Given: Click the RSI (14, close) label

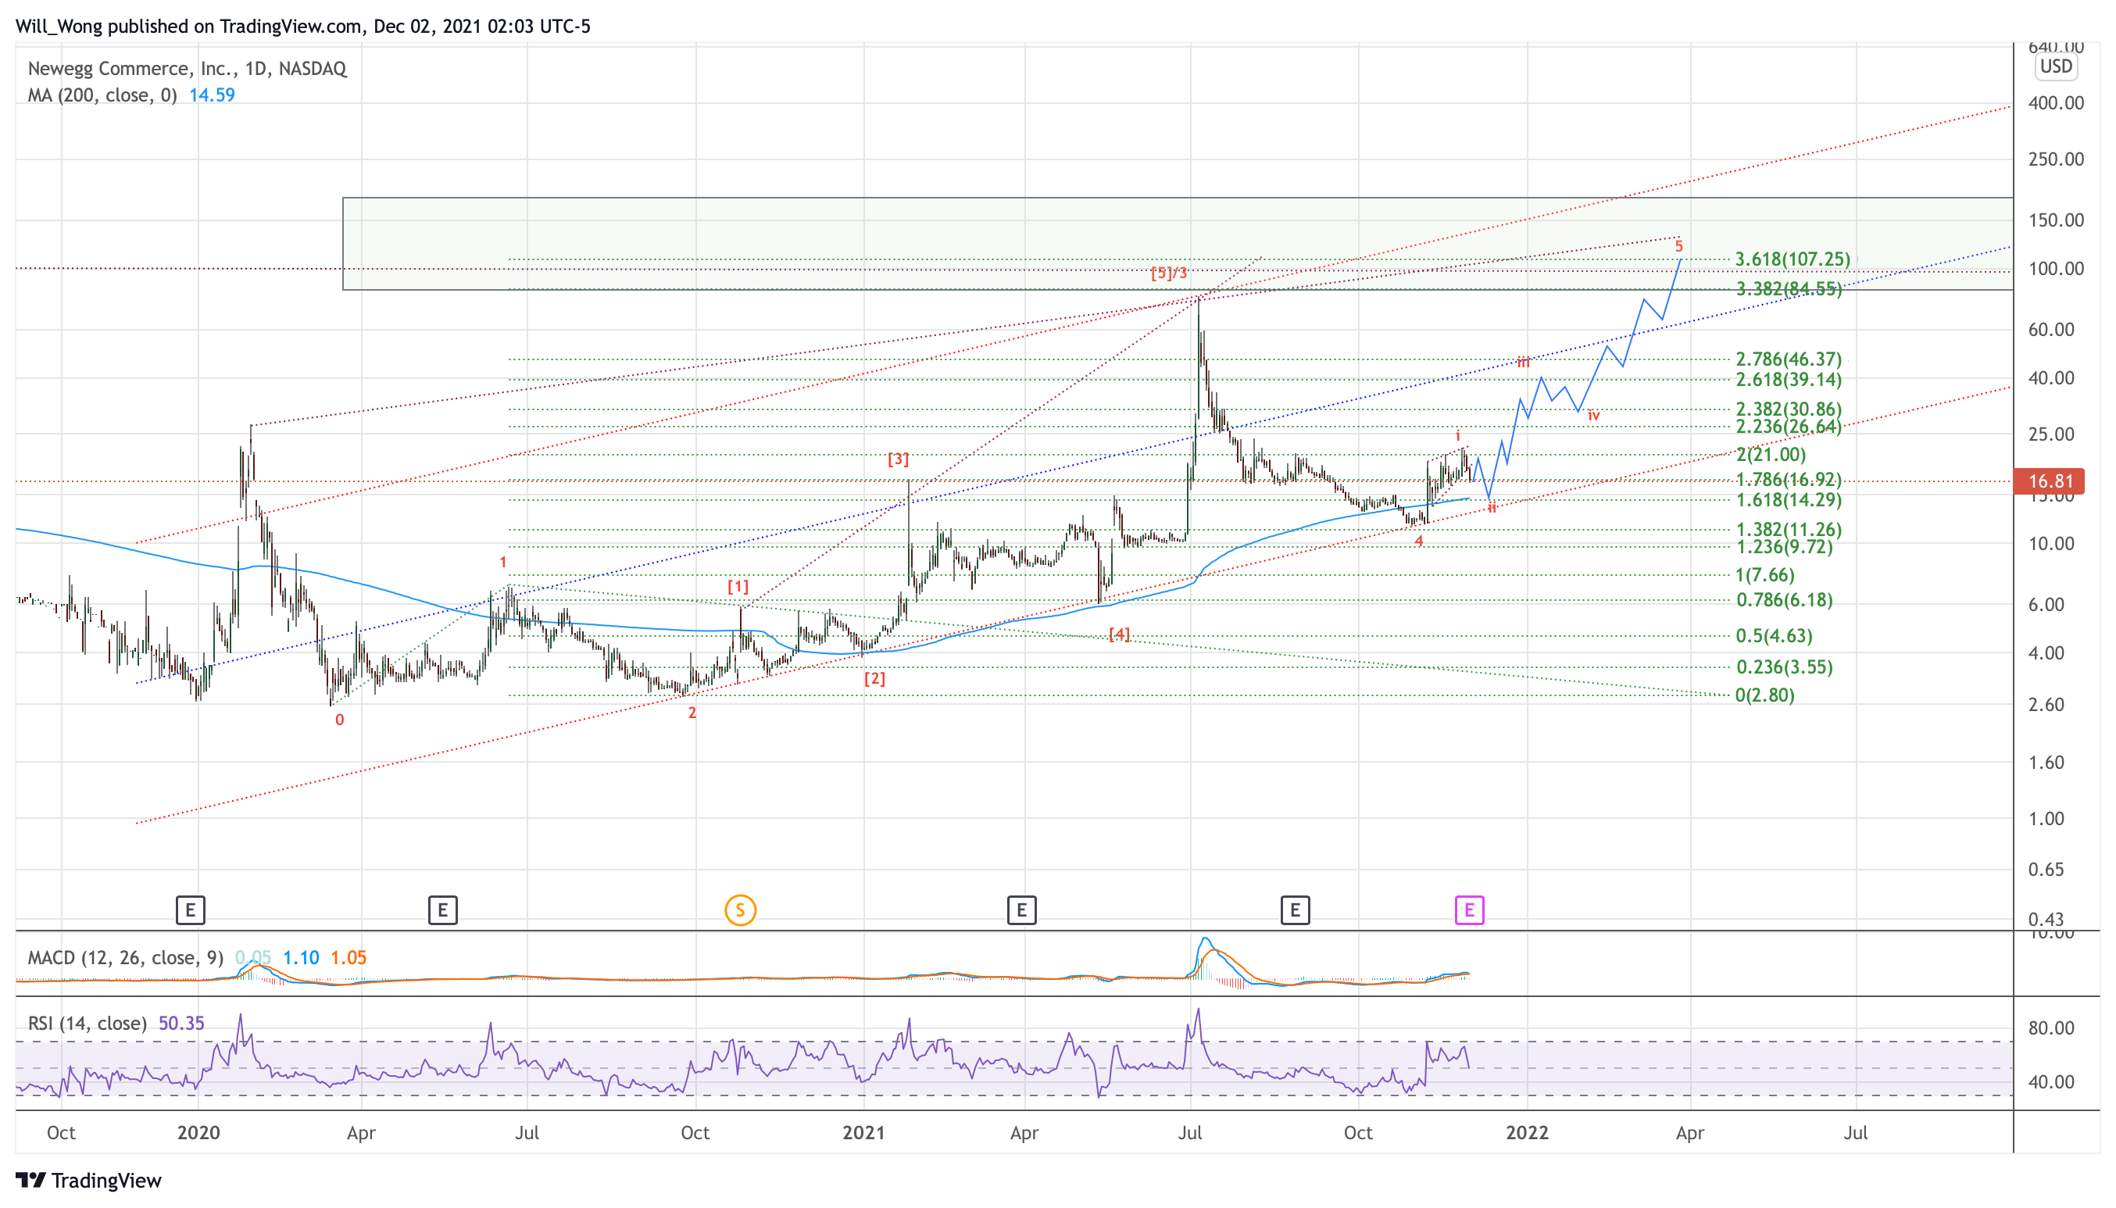Looking at the screenshot, I should [x=87, y=1023].
